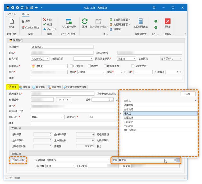Open the 金融機関 dropdown
202x184 pixels.
pyautogui.click(x=108, y=160)
